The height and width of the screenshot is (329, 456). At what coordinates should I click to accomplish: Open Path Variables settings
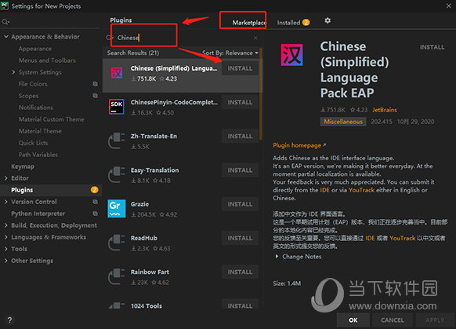38,155
